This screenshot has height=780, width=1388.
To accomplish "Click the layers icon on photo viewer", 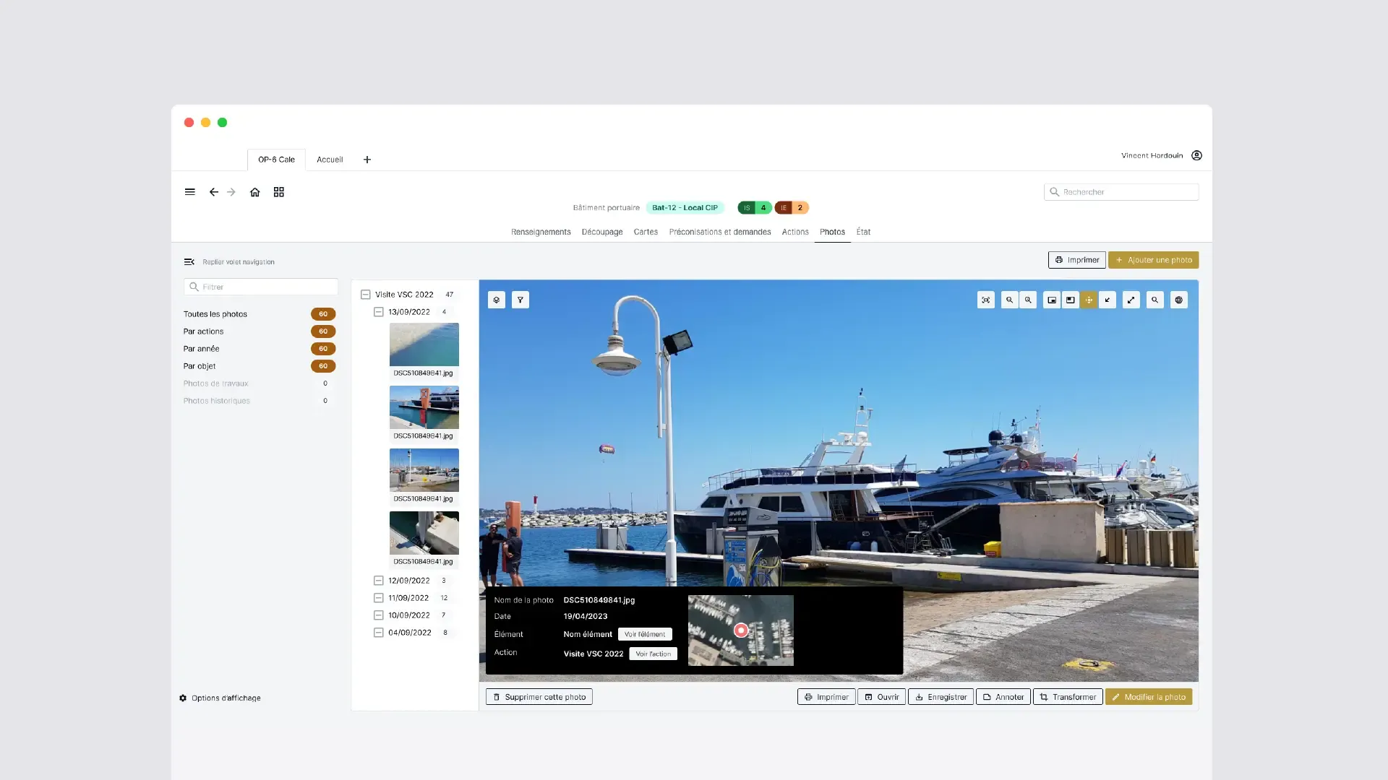I will coord(496,300).
